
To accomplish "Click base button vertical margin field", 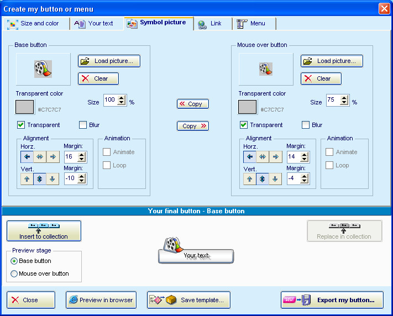I will [71, 178].
